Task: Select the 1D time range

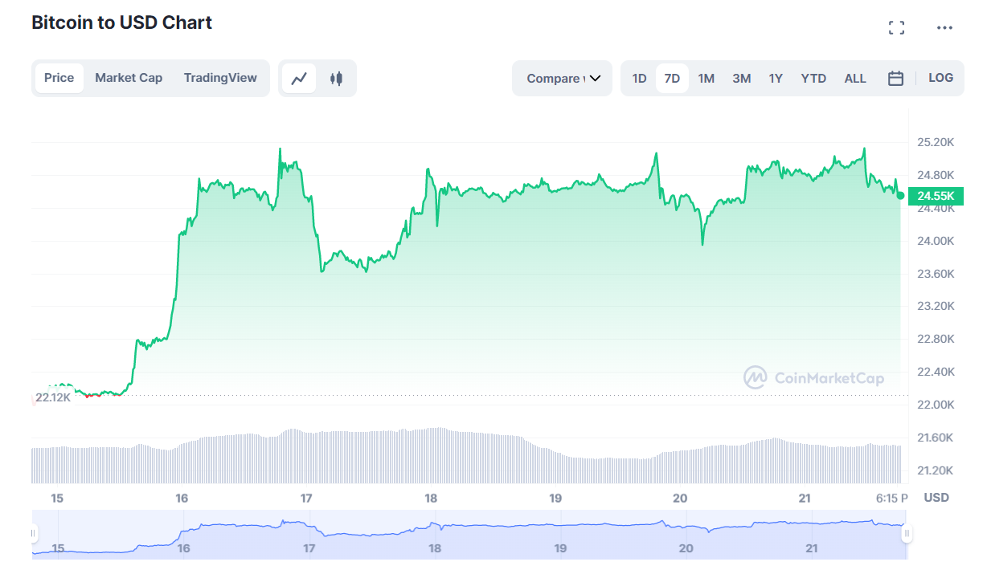Action: click(x=639, y=79)
